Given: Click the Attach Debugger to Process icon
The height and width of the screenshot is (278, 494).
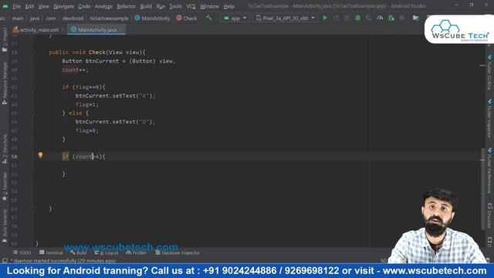Looking at the screenshot, I should coord(391,18).
